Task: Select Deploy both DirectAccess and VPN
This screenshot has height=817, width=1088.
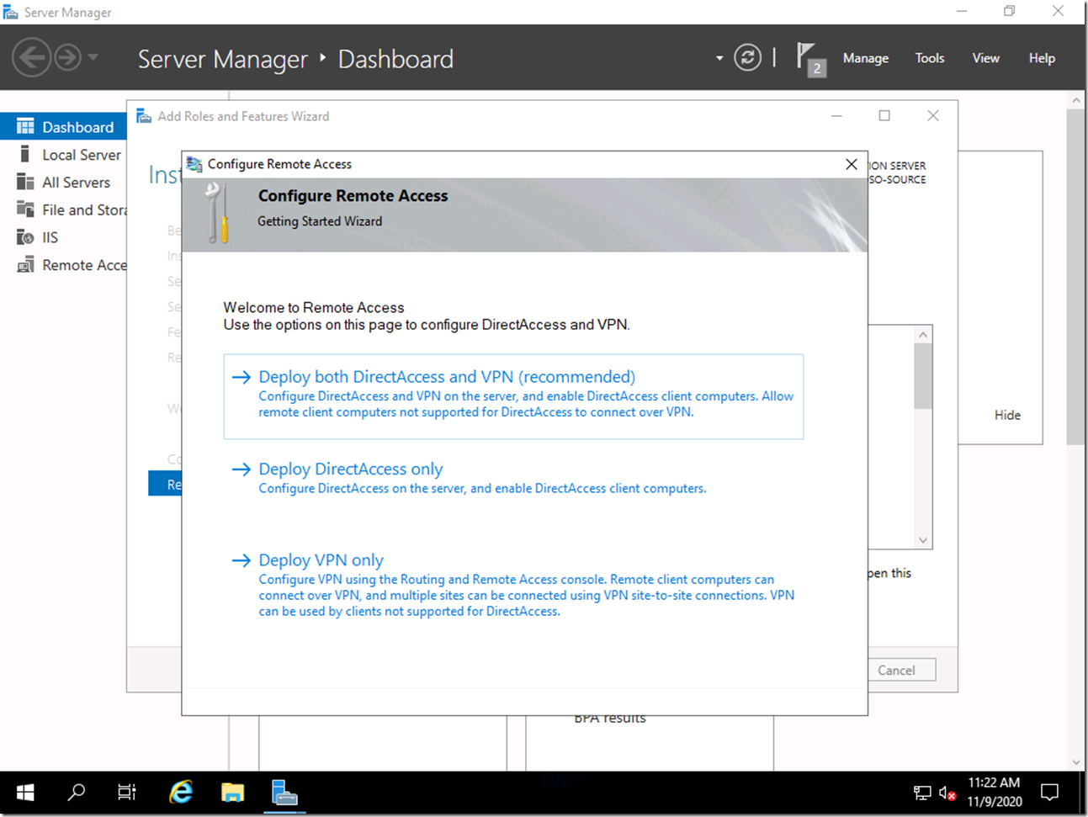Action: (447, 377)
